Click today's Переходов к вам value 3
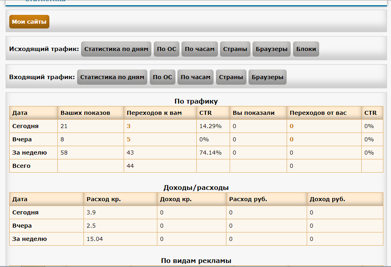391x267 pixels. [129, 126]
